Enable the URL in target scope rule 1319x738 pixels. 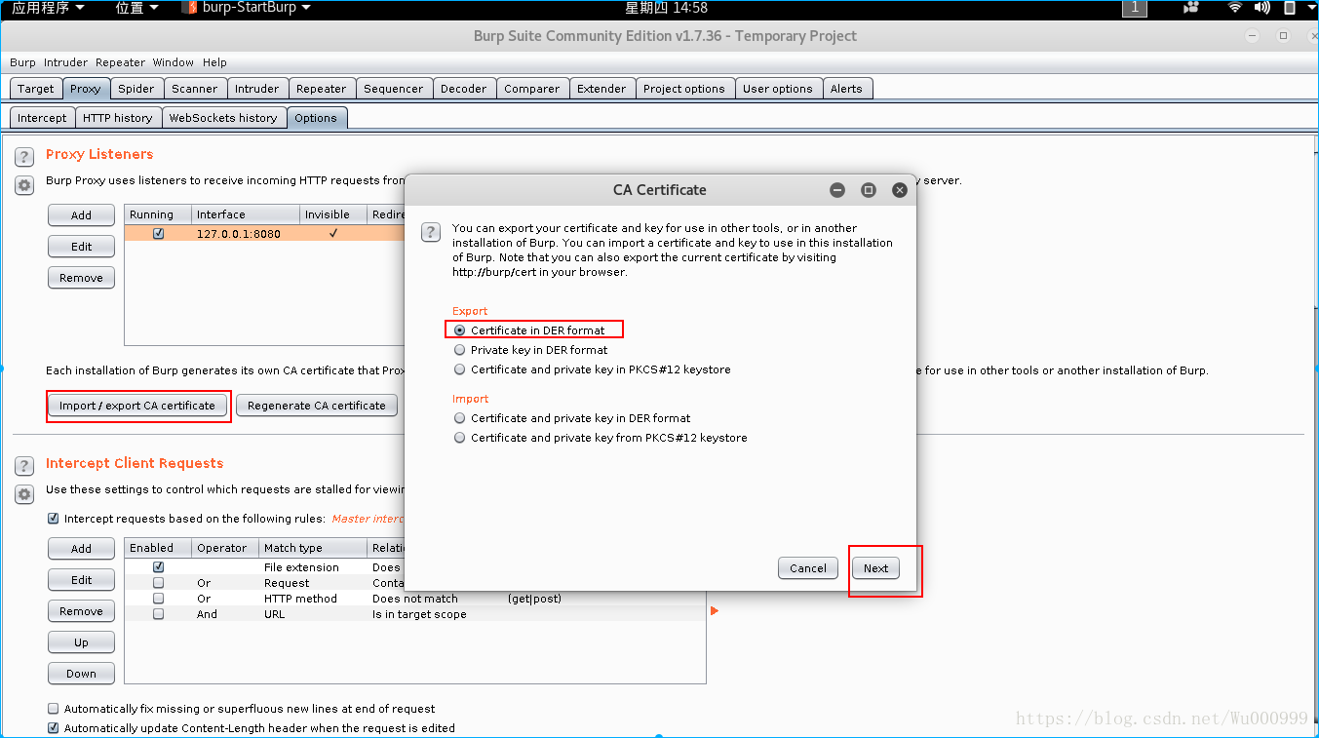point(159,614)
